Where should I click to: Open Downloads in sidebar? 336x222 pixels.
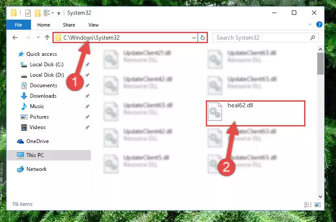43,96
